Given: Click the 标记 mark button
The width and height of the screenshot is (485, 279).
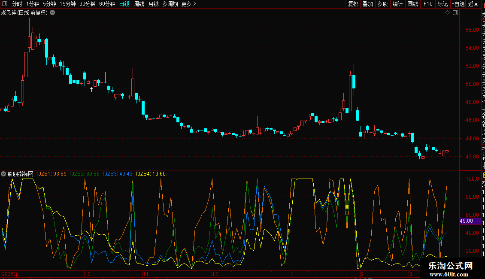Looking at the screenshot, I should pos(443,4).
